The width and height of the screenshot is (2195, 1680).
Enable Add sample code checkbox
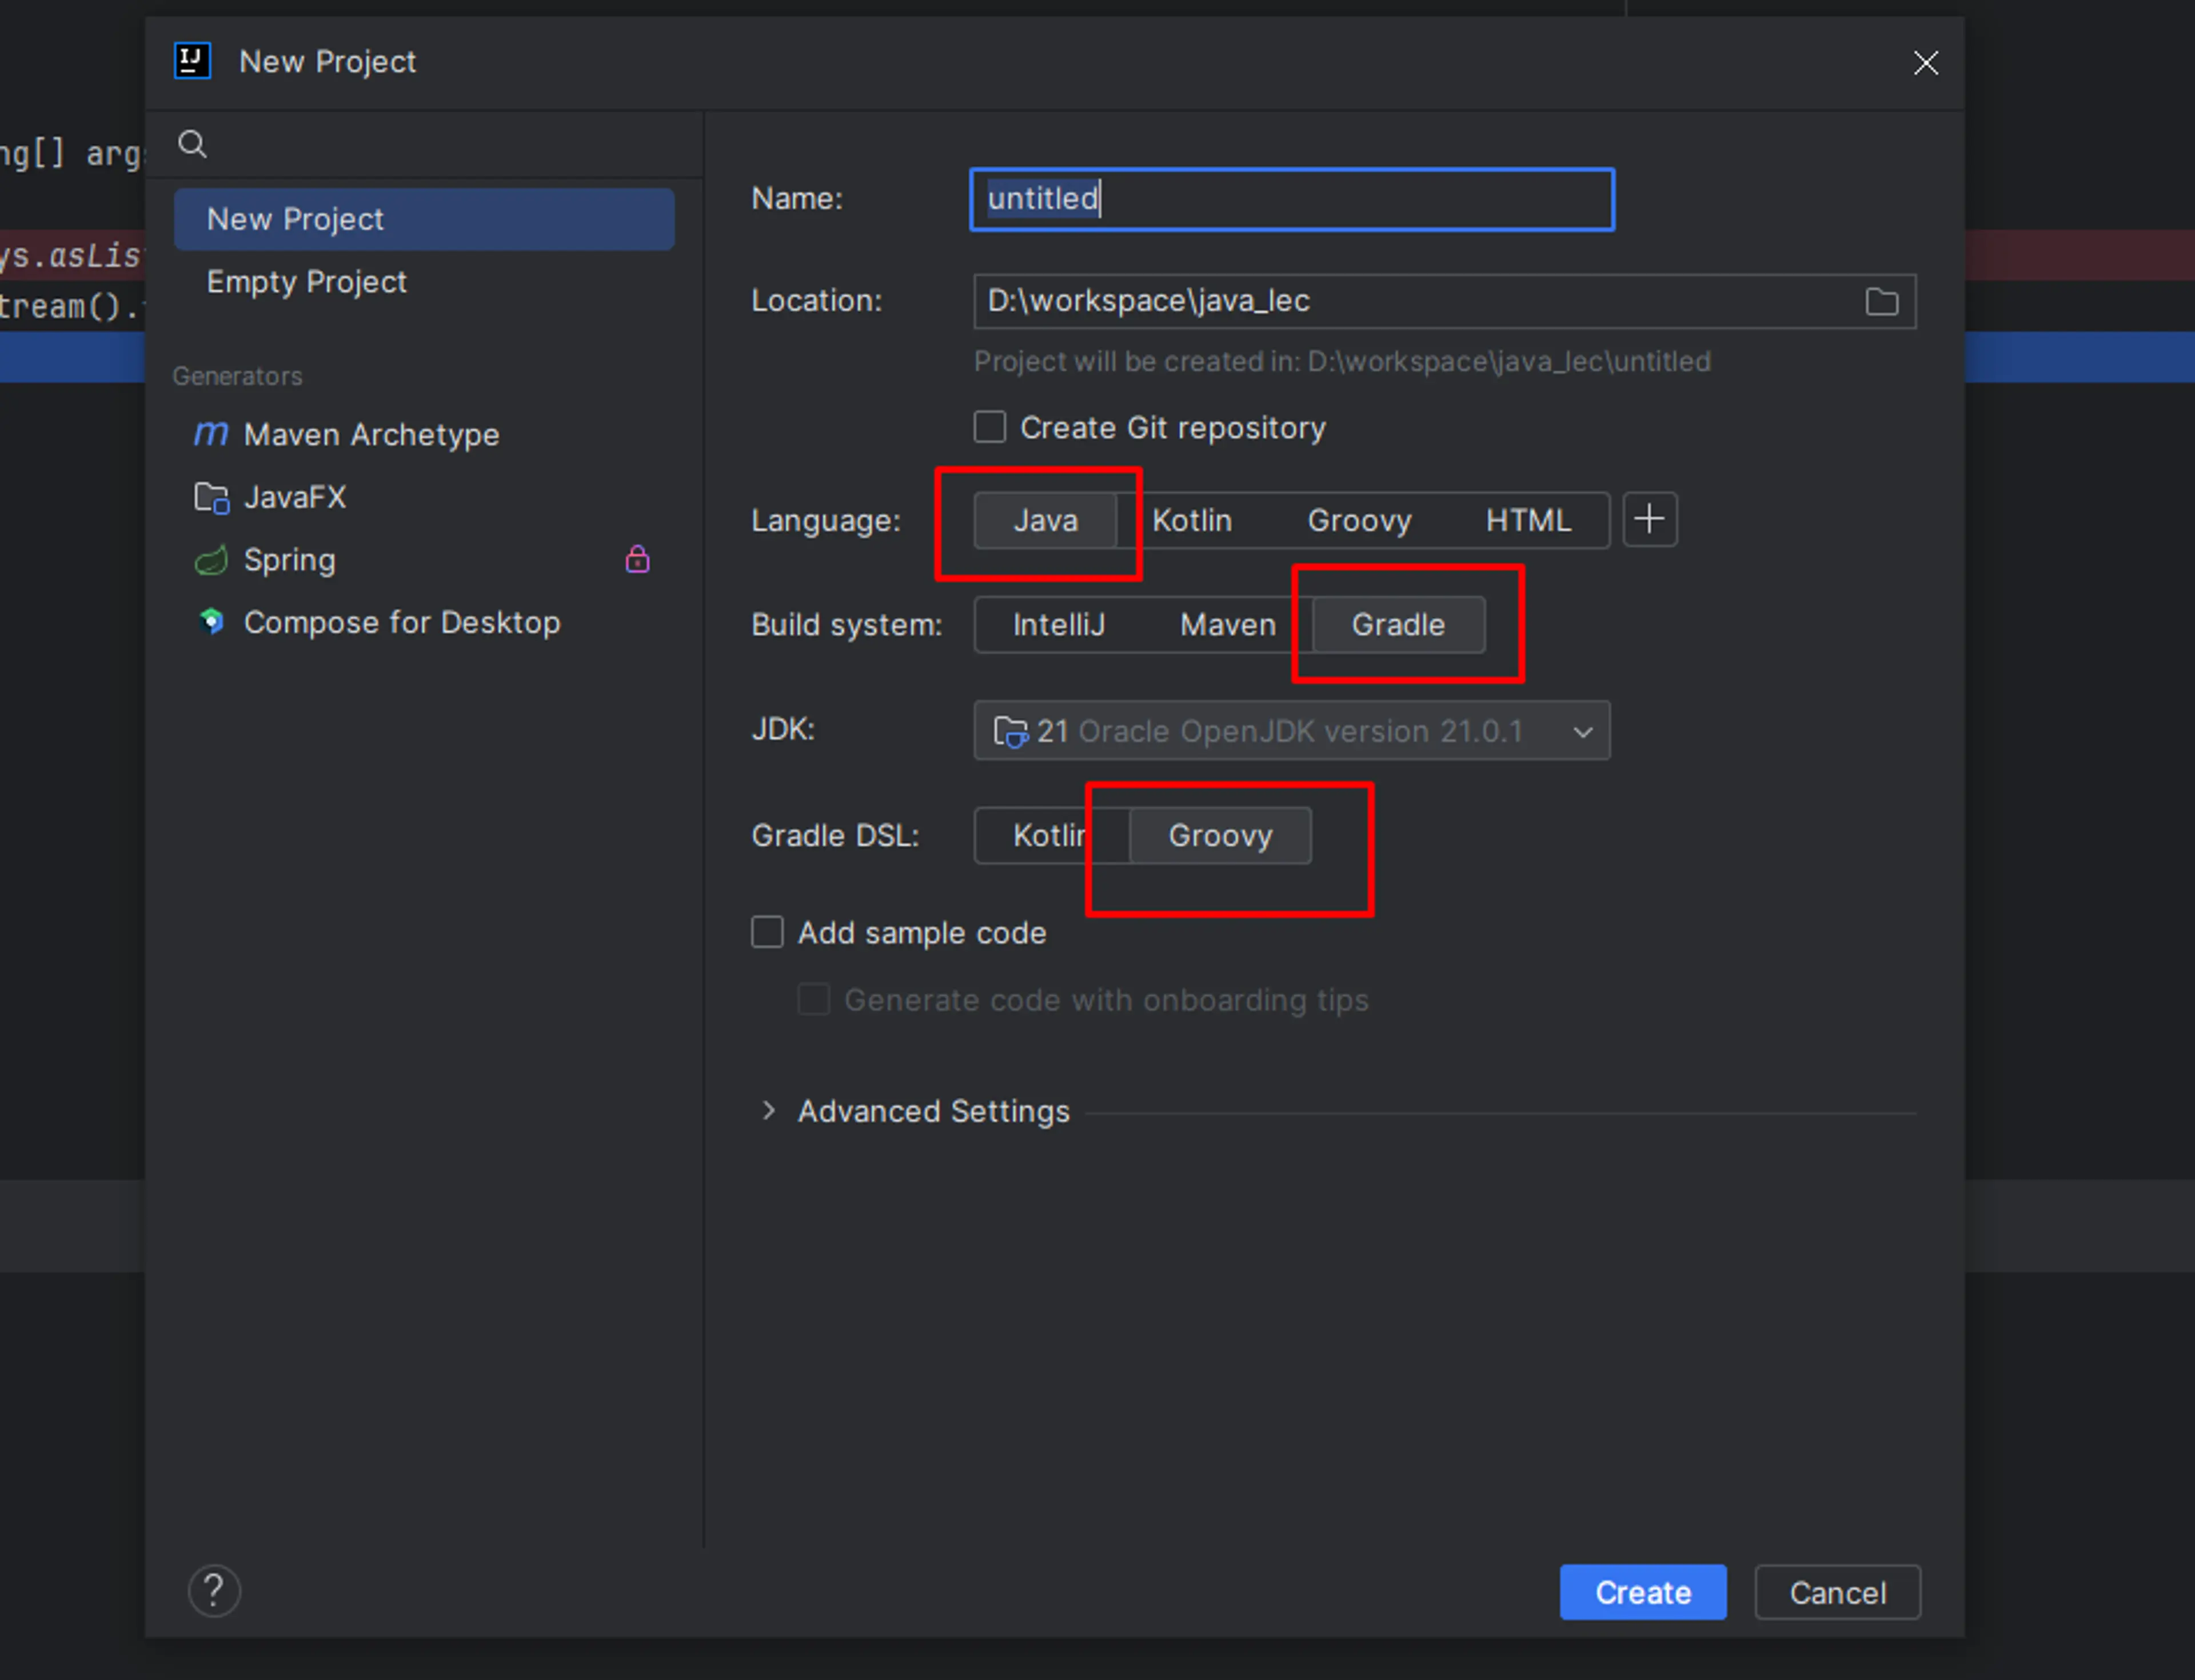pyautogui.click(x=767, y=932)
